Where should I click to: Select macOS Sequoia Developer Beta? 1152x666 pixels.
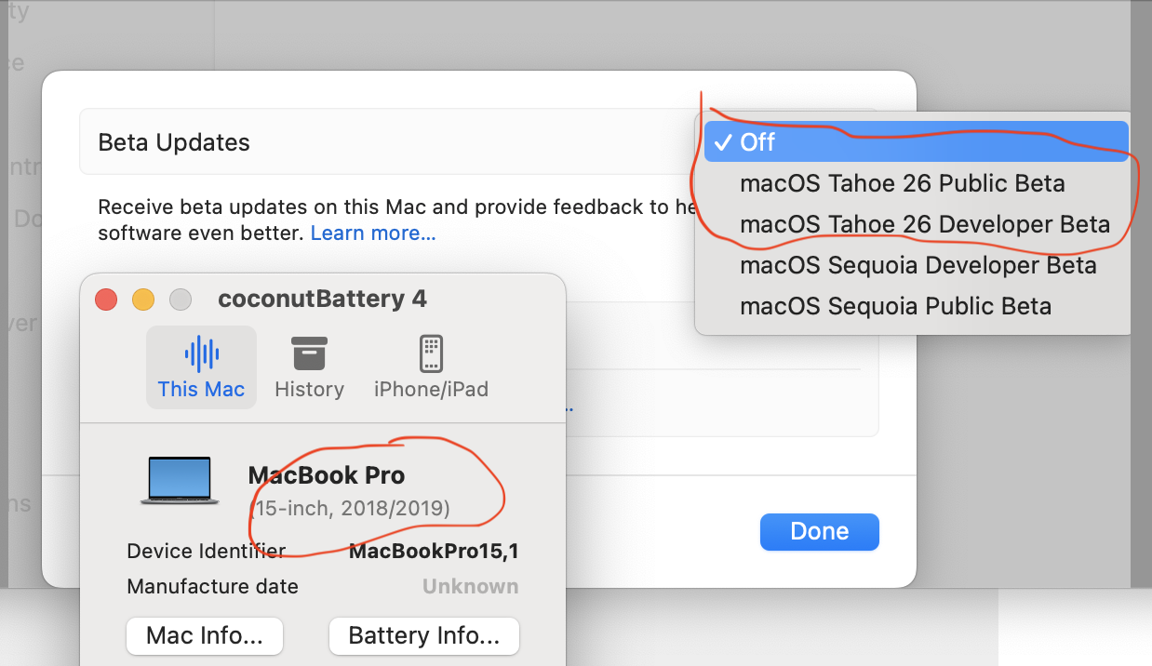coord(918,265)
